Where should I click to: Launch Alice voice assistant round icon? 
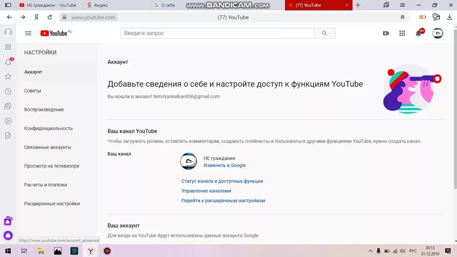(x=8, y=236)
